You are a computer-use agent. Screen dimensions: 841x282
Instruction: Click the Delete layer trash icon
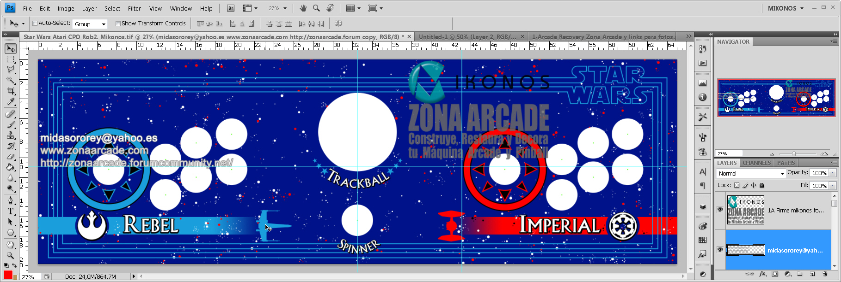click(x=825, y=274)
